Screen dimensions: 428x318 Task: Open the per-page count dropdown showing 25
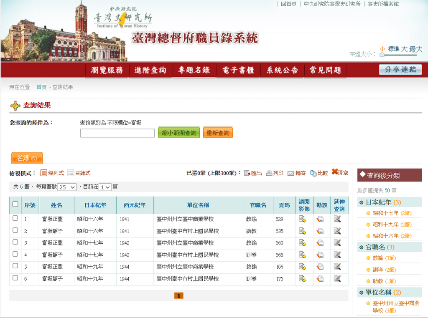66,187
